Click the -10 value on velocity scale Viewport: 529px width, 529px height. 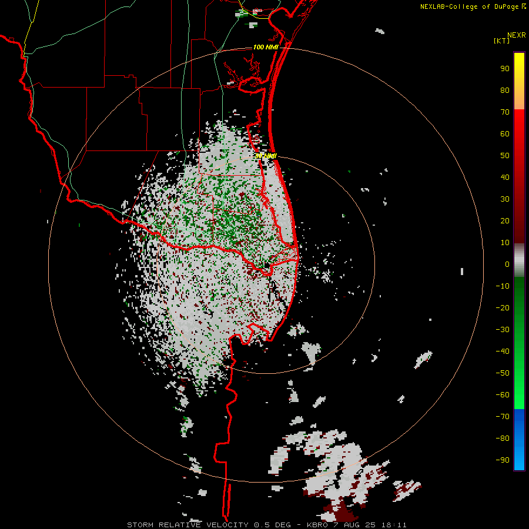(x=503, y=286)
